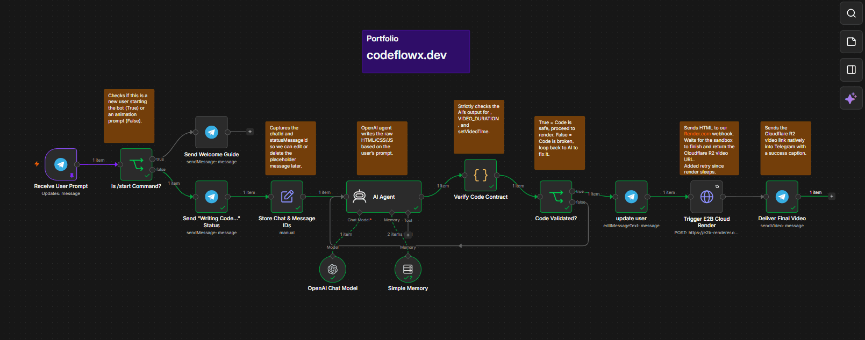Click the "POST: https://e2b-renderer.o..." subtitle
This screenshot has height=340, width=865.
(x=706, y=233)
